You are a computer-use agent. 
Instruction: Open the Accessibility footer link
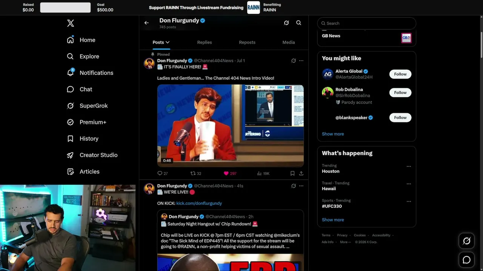tap(381, 235)
